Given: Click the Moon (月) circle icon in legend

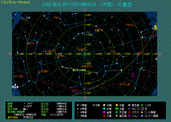Looking at the screenshot, I should (142, 109).
